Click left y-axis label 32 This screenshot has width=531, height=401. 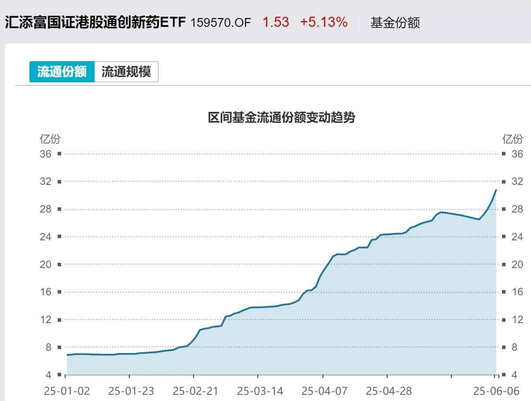pyautogui.click(x=46, y=181)
